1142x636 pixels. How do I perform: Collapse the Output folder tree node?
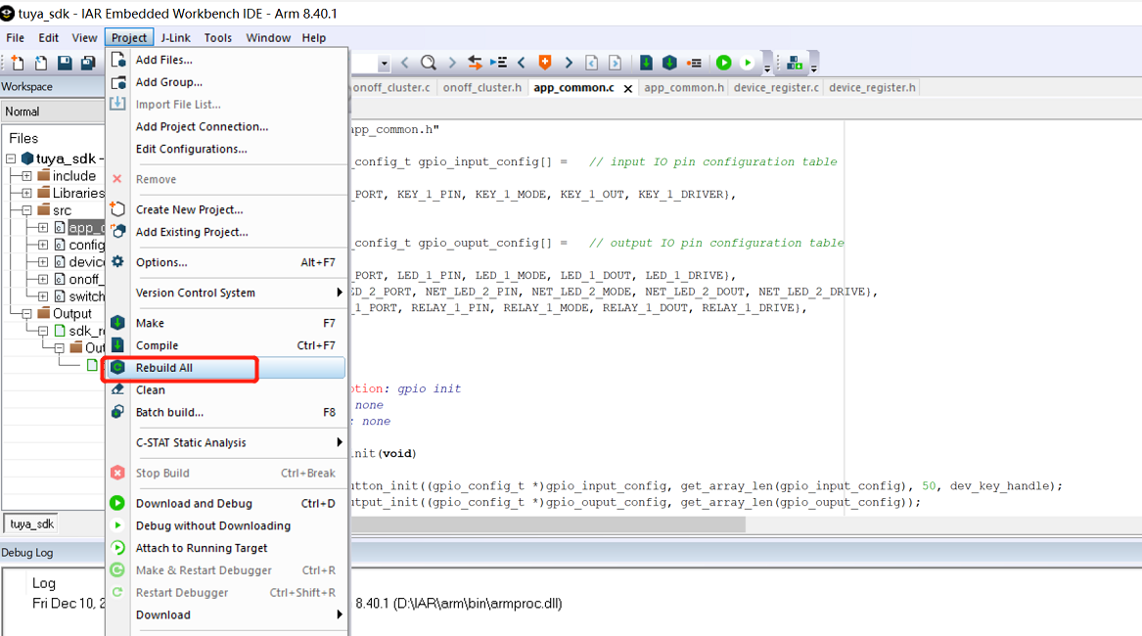pos(26,314)
